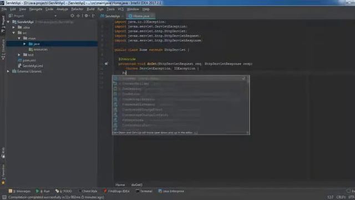355x200 pixels.
Task: Click the pom.xml Maven file icon
Action: point(20,61)
